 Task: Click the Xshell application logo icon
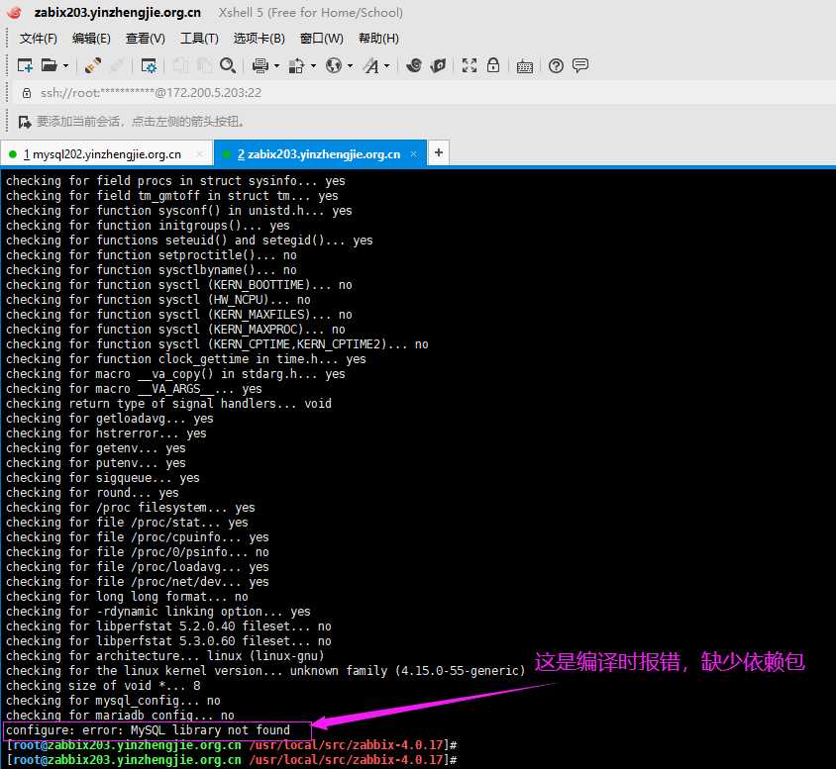[x=15, y=12]
